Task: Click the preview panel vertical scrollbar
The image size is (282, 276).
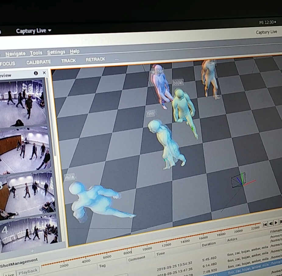Action: pyautogui.click(x=51, y=117)
